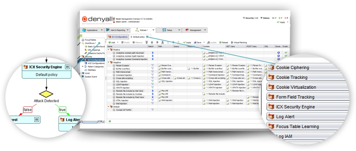
Task: Click the Mail Injection rule name
Action: 122,103
